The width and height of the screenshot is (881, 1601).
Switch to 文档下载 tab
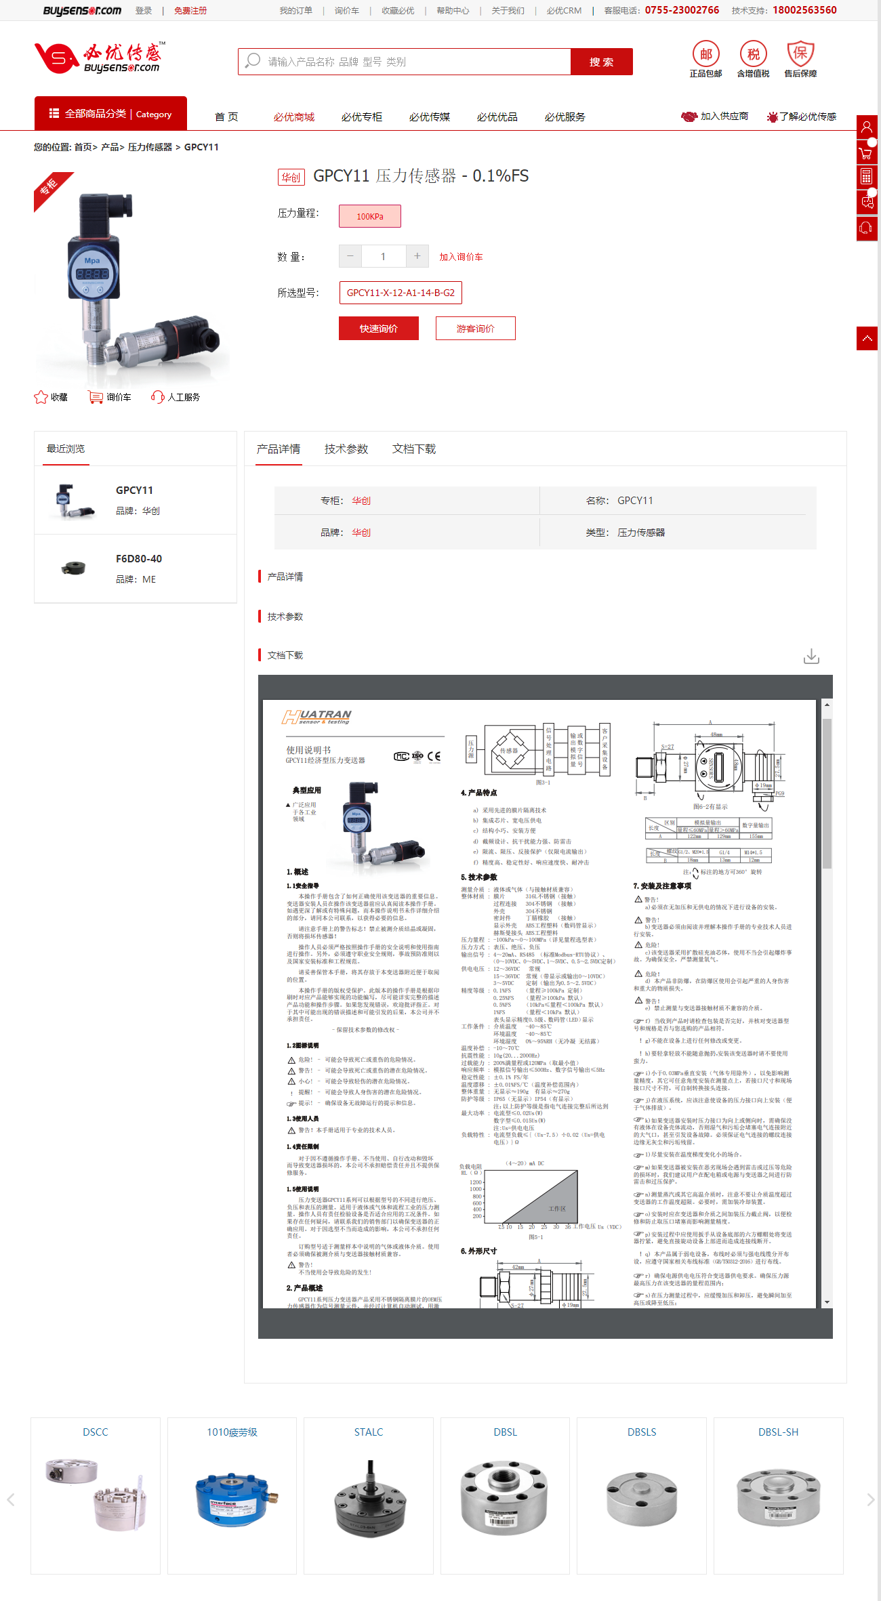click(414, 449)
